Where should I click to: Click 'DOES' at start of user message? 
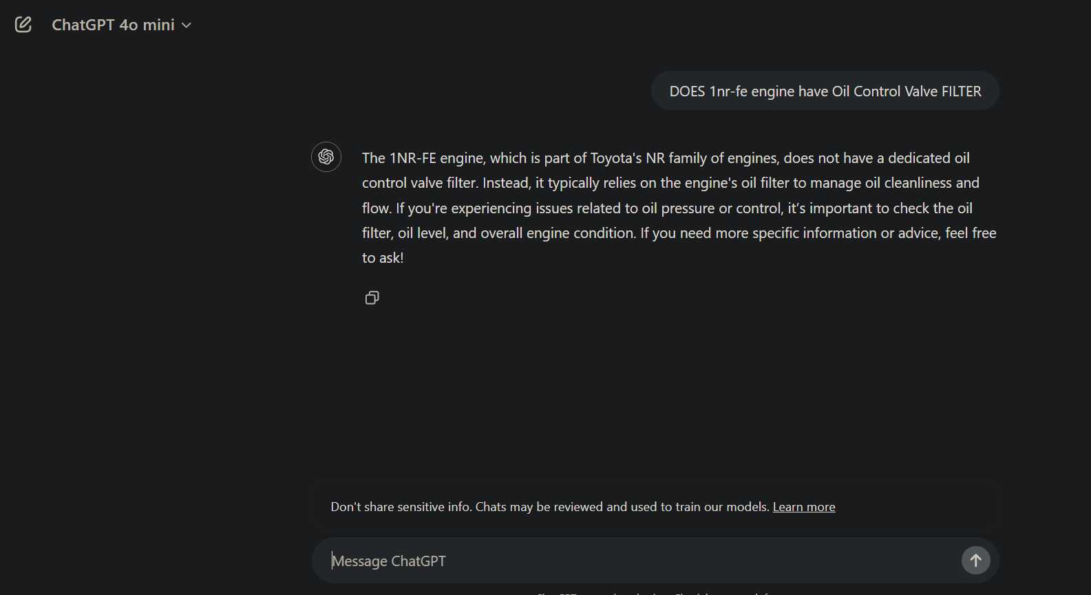tap(687, 91)
